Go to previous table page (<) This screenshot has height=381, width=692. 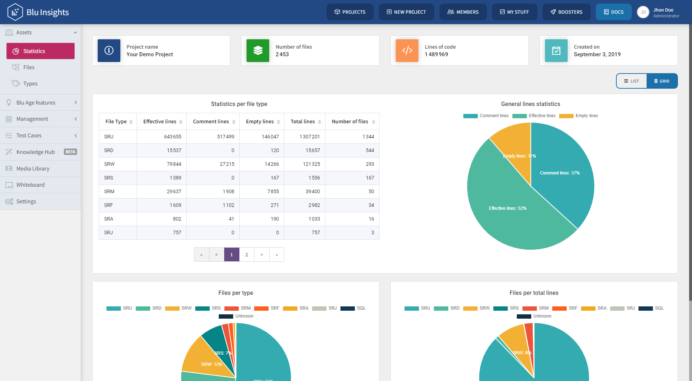point(217,254)
